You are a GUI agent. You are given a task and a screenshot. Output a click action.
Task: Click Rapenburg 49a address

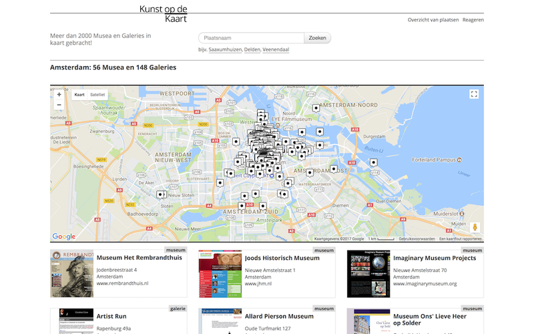(x=113, y=329)
